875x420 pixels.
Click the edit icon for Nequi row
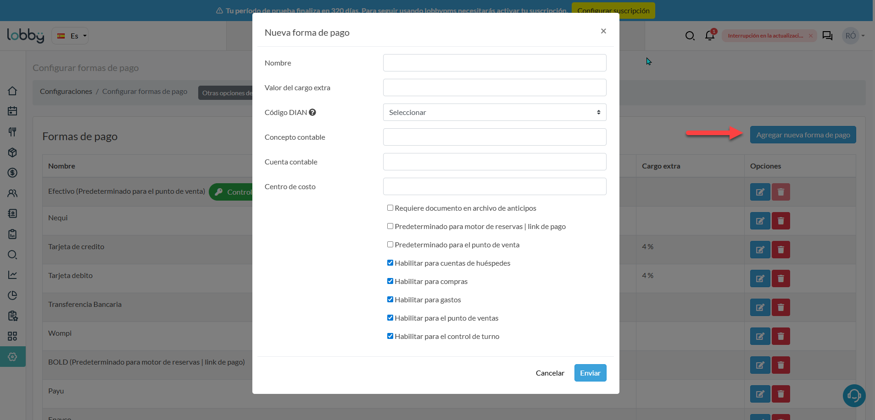coord(760,221)
